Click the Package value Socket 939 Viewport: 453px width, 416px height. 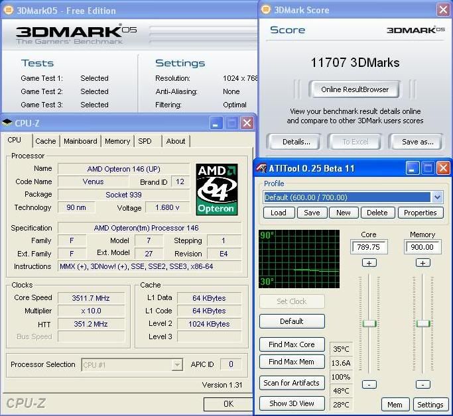(123, 195)
